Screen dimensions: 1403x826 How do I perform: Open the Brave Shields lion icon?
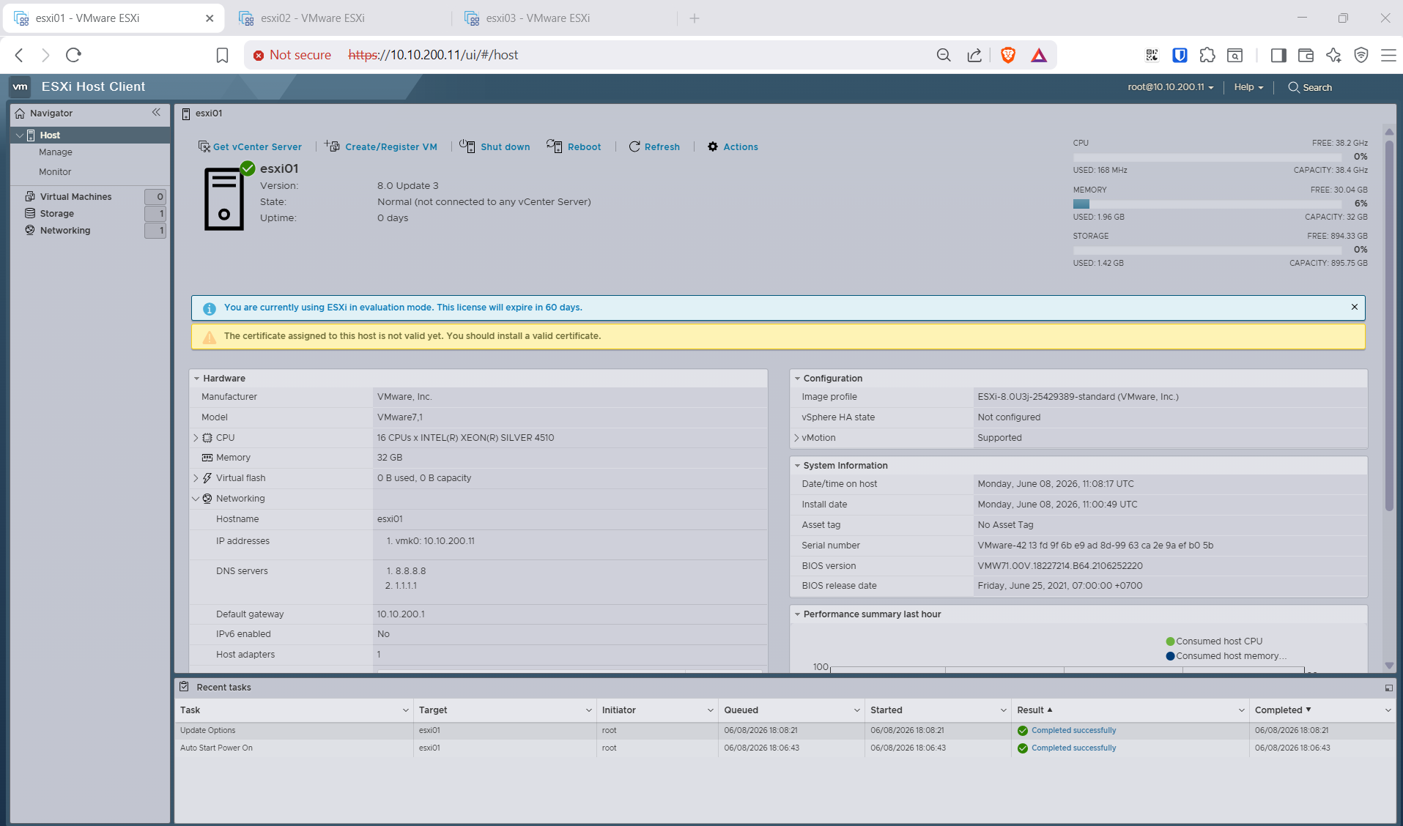point(1008,55)
